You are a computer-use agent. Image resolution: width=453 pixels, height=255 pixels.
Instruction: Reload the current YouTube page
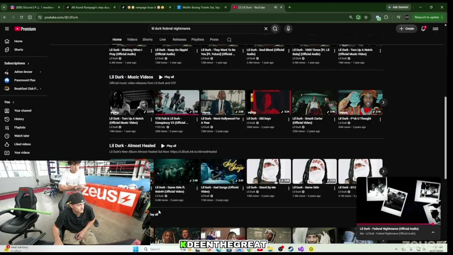pyautogui.click(x=21, y=17)
